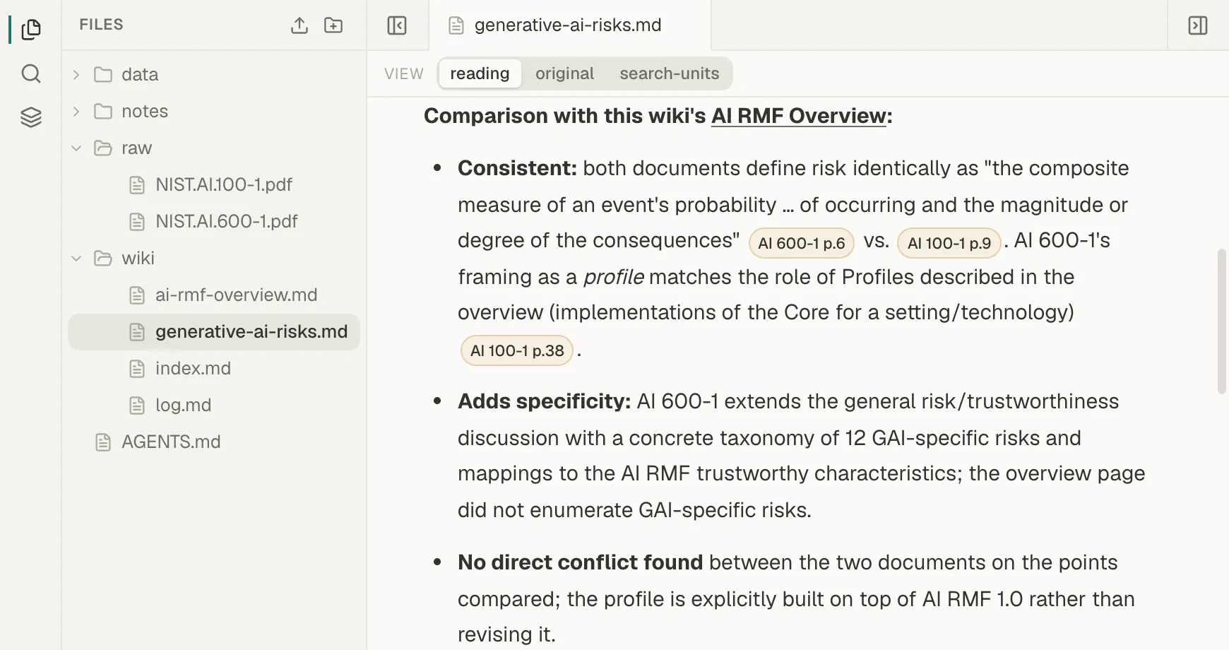1229x650 pixels.
Task: Click the document vertical scrollbar thumb
Action: click(x=1222, y=321)
